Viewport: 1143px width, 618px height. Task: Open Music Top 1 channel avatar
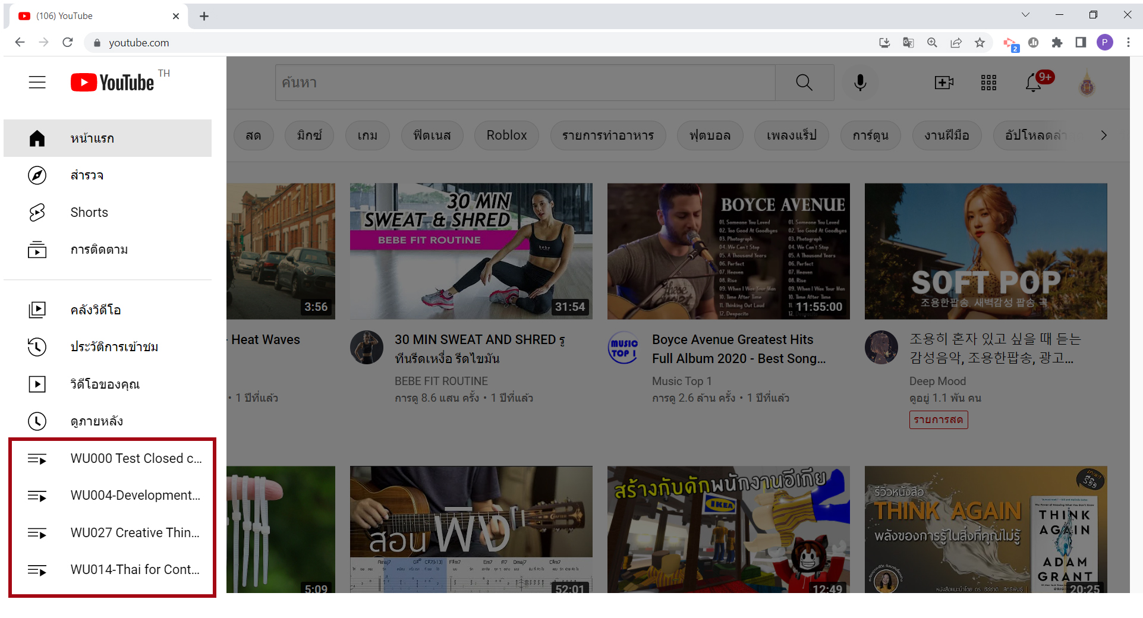(624, 347)
